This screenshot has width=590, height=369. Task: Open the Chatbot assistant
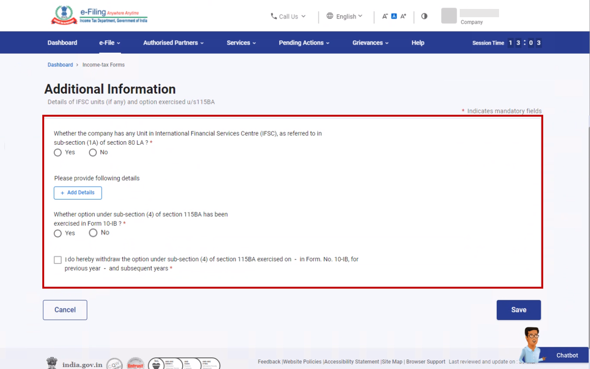[x=566, y=355]
